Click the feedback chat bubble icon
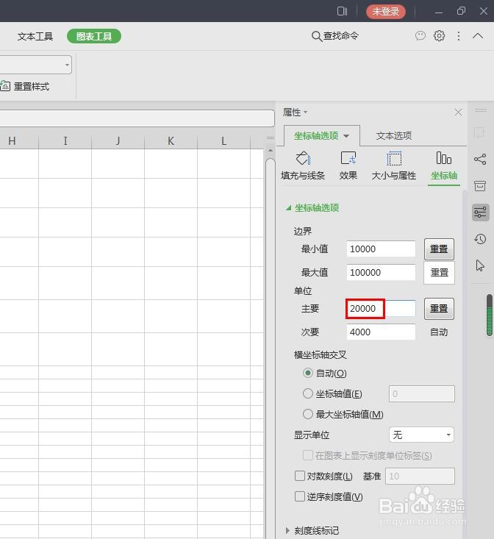This screenshot has width=494, height=539. coord(420,36)
